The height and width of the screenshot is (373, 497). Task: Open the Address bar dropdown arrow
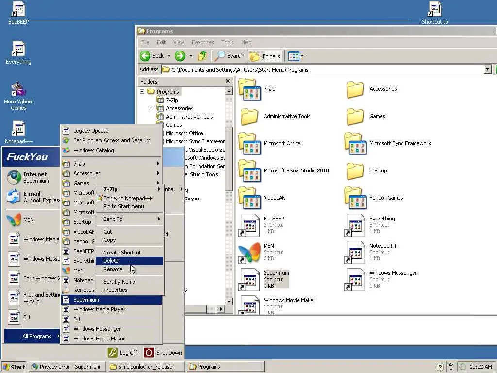tap(487, 70)
